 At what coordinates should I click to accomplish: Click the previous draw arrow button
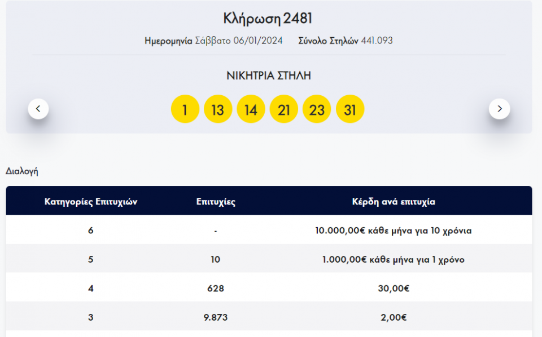(38, 109)
